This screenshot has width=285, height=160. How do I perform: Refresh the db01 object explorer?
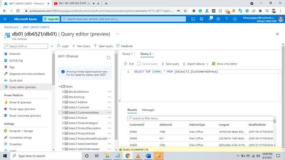pyautogui.click(x=108, y=58)
